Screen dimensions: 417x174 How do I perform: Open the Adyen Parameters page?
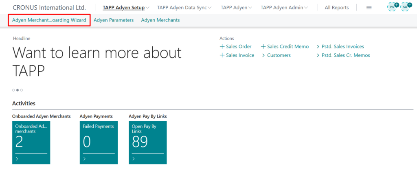[x=114, y=20]
